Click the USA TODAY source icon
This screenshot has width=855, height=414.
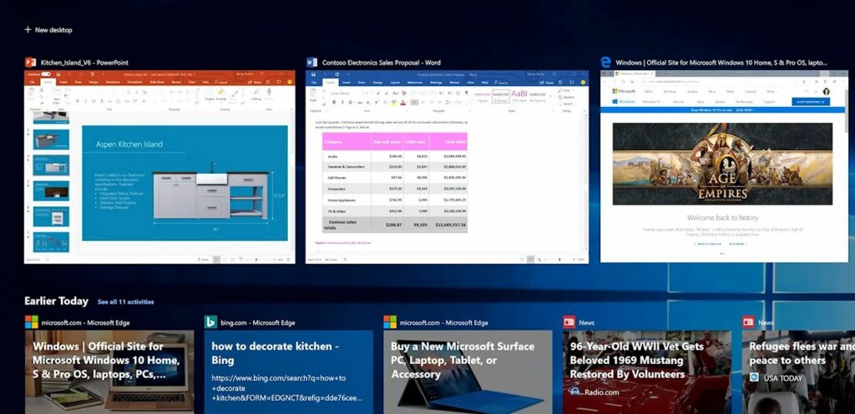point(754,377)
